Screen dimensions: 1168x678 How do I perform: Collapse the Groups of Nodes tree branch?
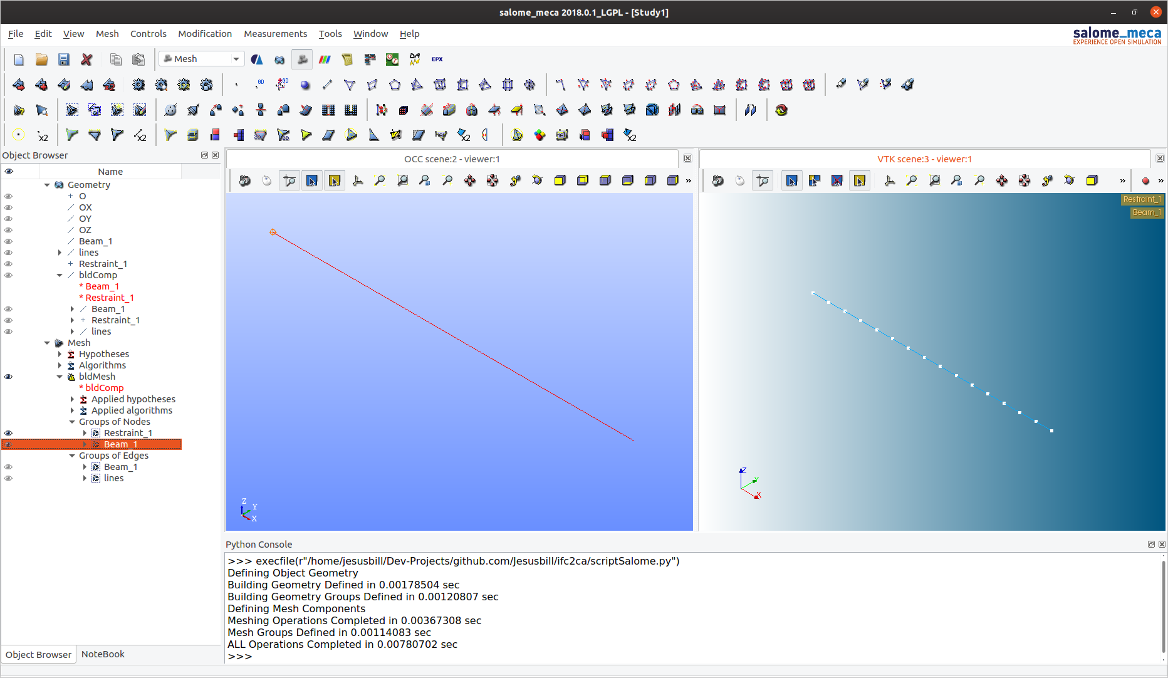click(x=73, y=422)
